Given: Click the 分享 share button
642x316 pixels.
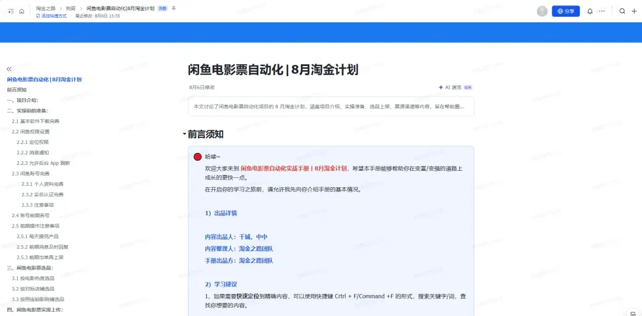Looking at the screenshot, I should [565, 11].
